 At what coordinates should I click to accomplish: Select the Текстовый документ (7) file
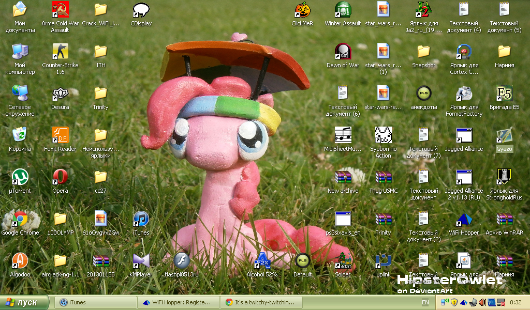click(423, 135)
